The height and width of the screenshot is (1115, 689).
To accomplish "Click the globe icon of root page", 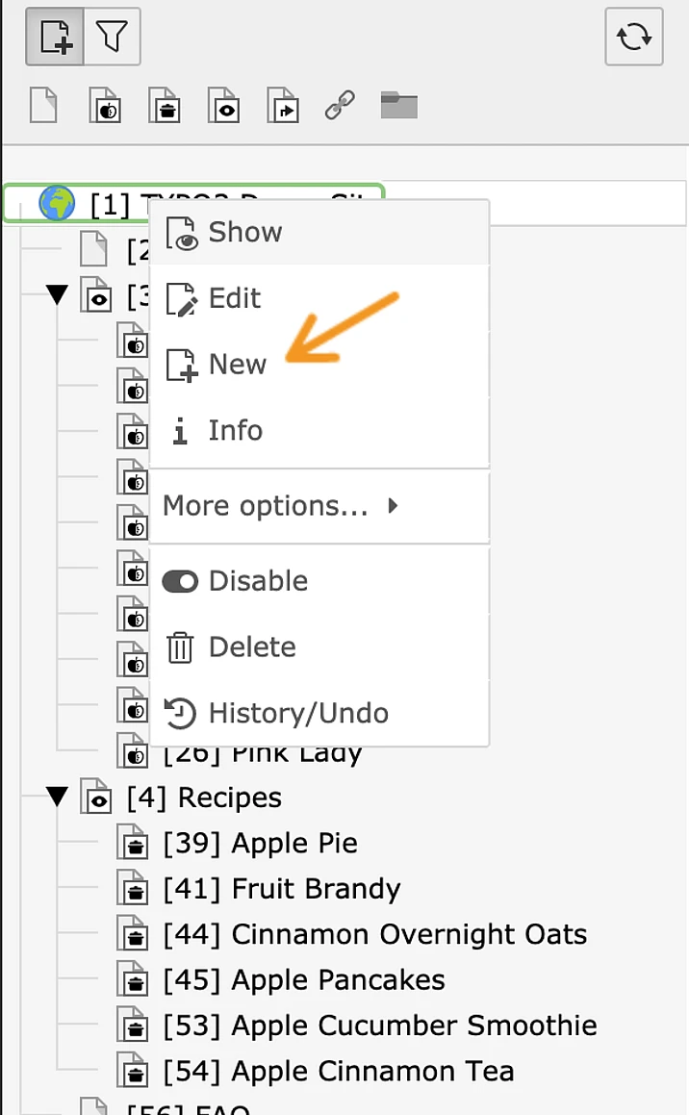I will point(57,203).
